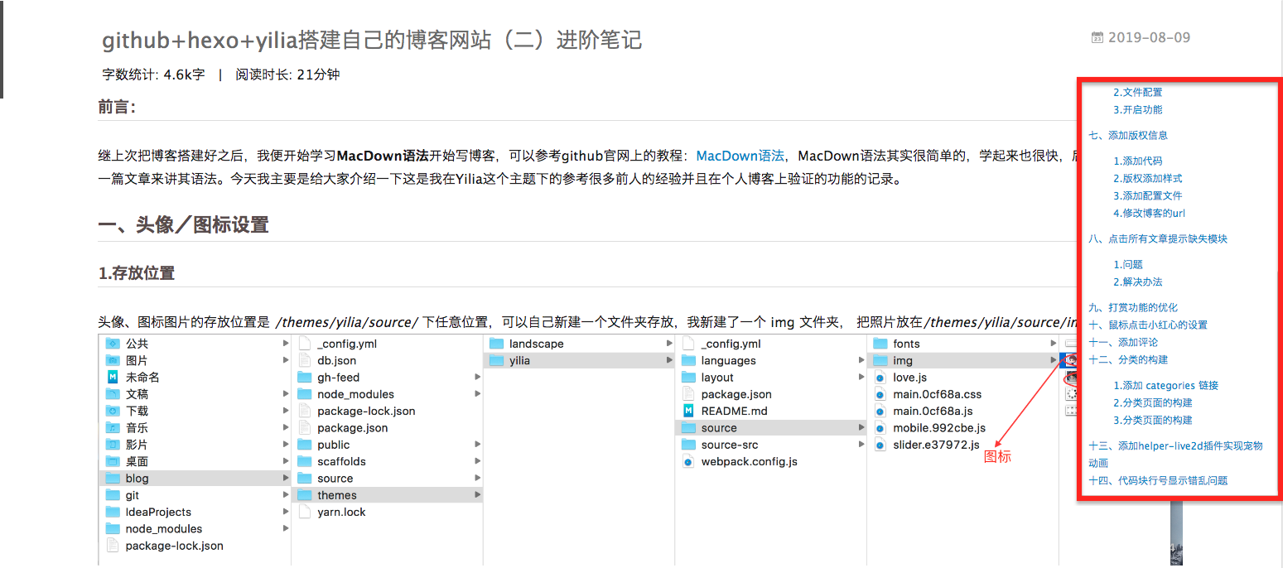The height and width of the screenshot is (568, 1283).
Task: Click the README.md file icon
Action: 688,411
